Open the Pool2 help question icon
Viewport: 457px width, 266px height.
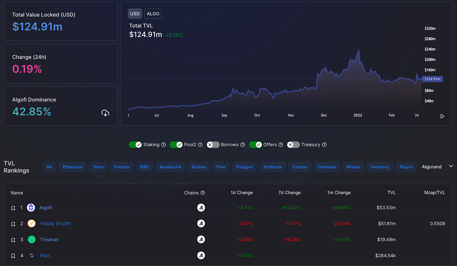200,145
